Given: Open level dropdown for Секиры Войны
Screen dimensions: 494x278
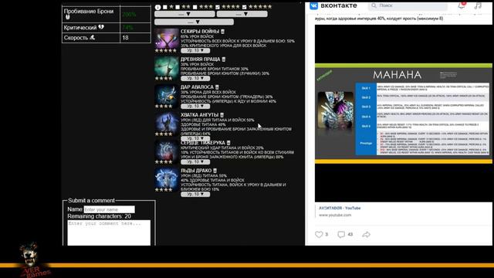Looking at the screenshot, I should [195, 50].
